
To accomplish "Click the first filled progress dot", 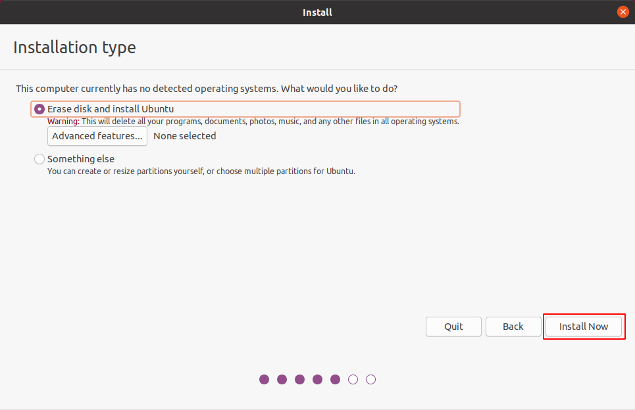I will [x=265, y=379].
